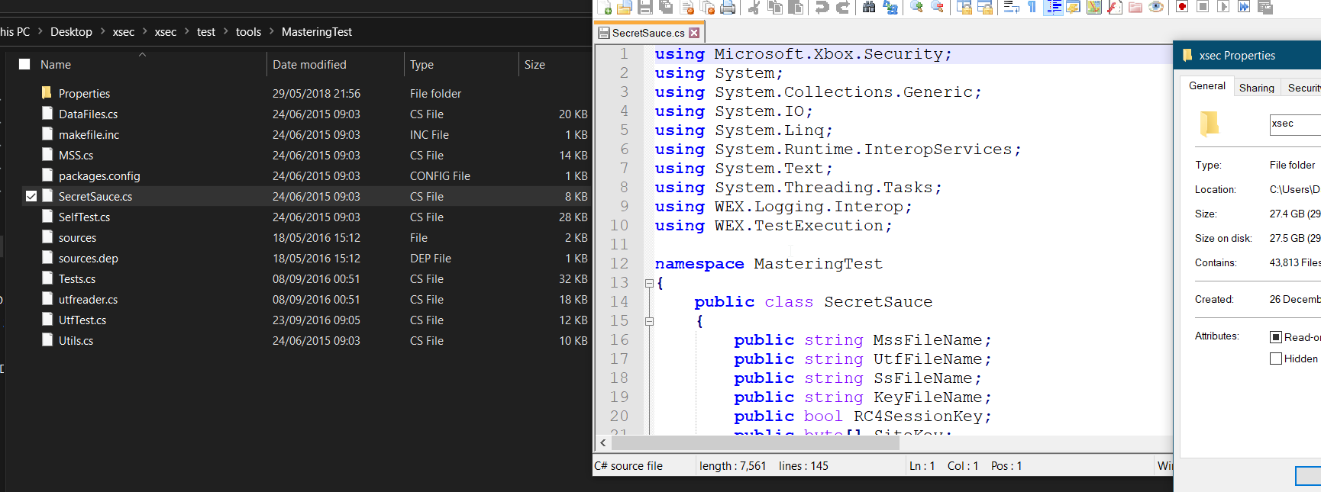Toggle the Read-only attribute checkbox
The width and height of the screenshot is (1321, 492).
1276,337
